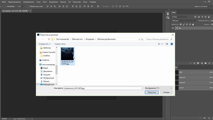Click the fx layer style icon
The image size is (213, 120).
coord(194,63)
